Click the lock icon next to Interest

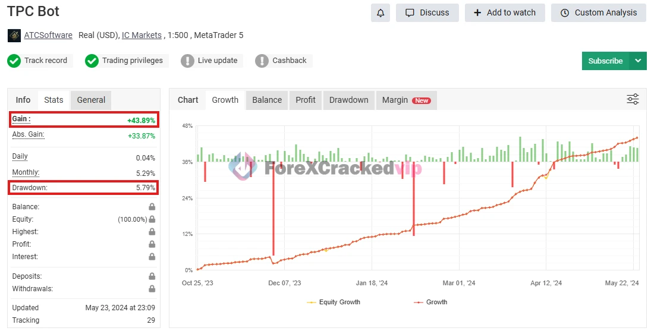click(152, 256)
